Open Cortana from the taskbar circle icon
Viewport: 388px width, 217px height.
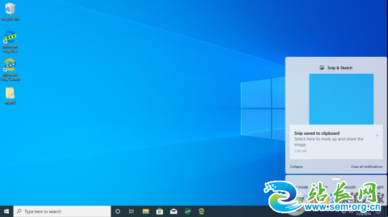[x=118, y=211]
